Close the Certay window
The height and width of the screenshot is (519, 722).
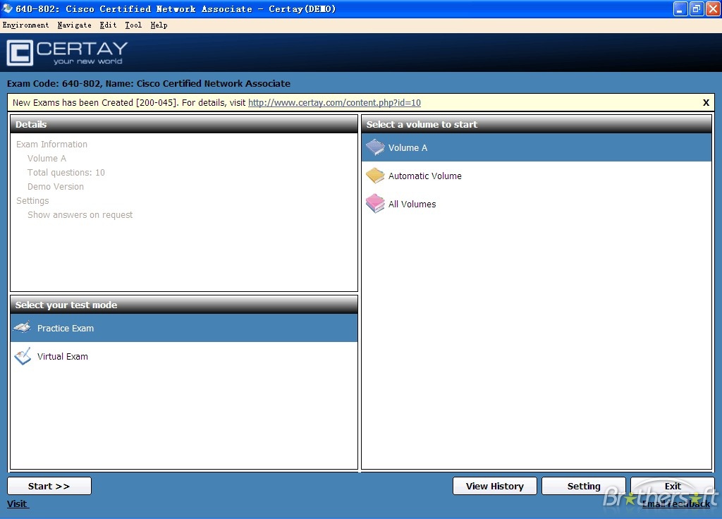(x=712, y=8)
